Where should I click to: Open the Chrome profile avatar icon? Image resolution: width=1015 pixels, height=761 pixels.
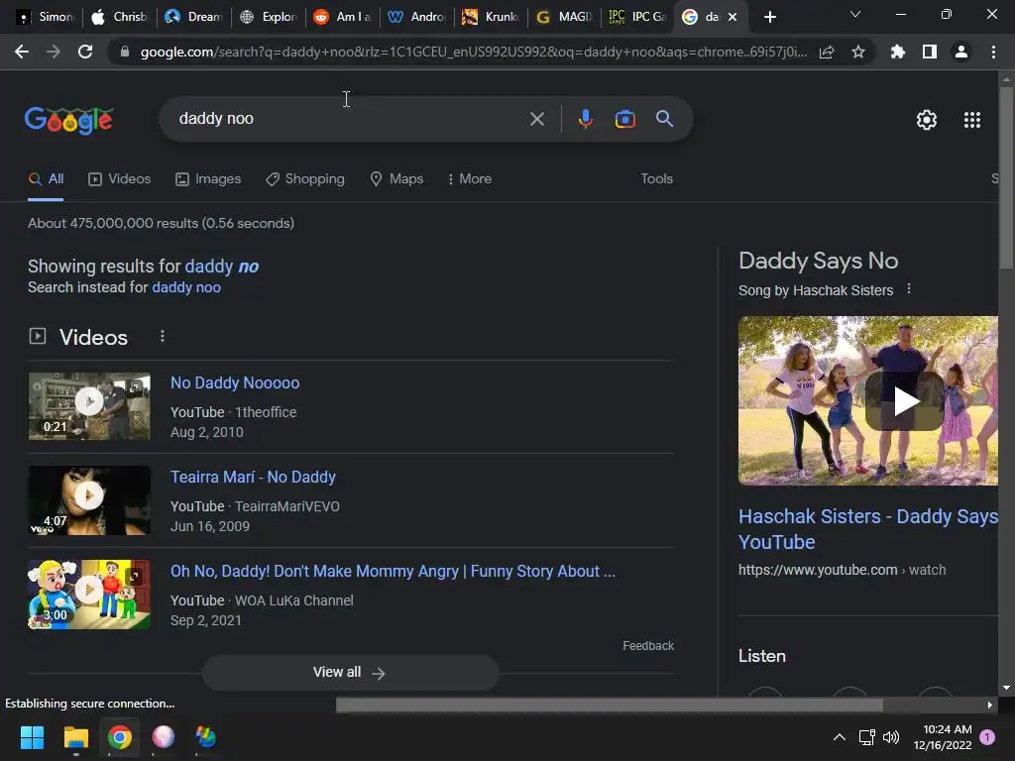961,52
